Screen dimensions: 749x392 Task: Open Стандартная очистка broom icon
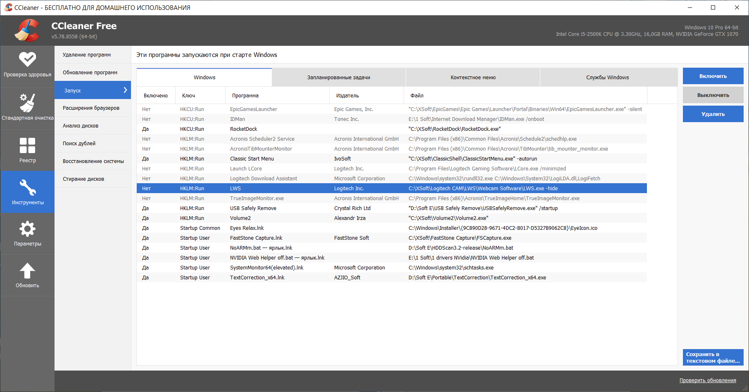point(27,103)
